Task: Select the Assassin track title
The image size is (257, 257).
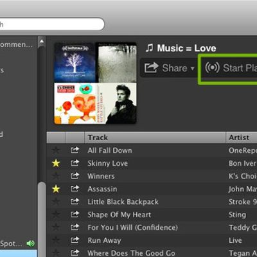Action: (102, 189)
